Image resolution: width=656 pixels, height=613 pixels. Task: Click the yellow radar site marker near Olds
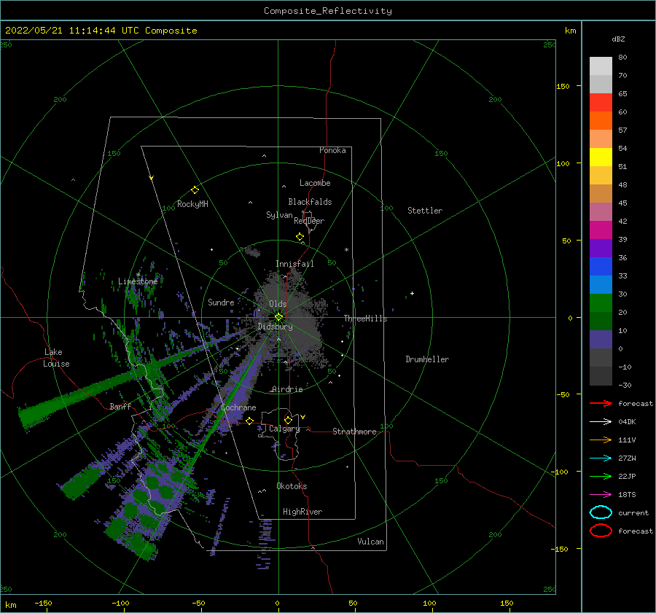click(x=278, y=317)
